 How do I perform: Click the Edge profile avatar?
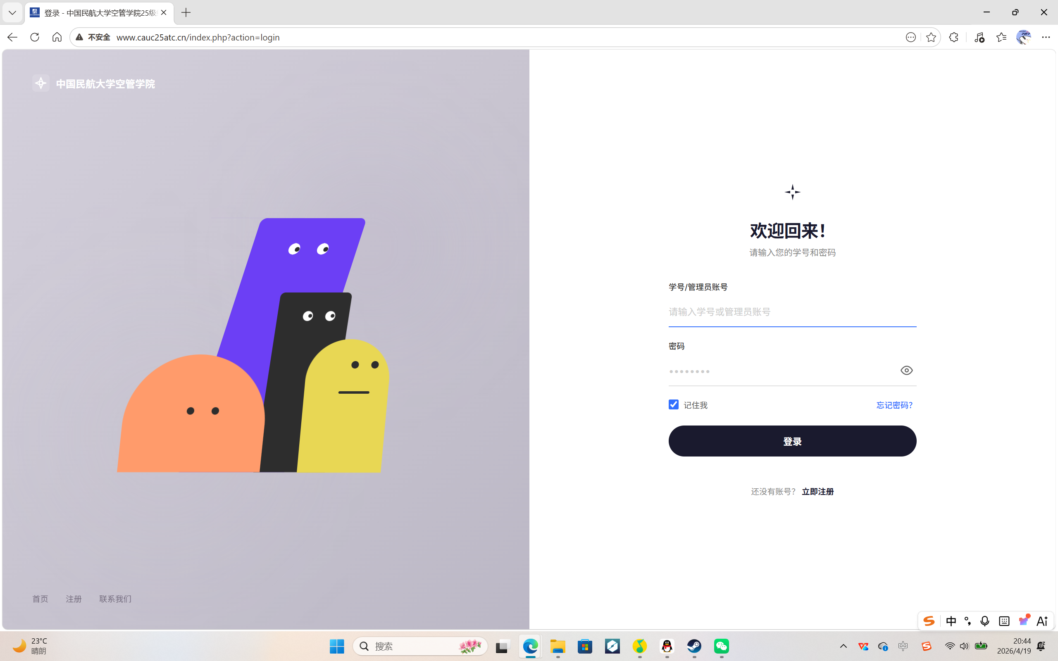pyautogui.click(x=1024, y=37)
